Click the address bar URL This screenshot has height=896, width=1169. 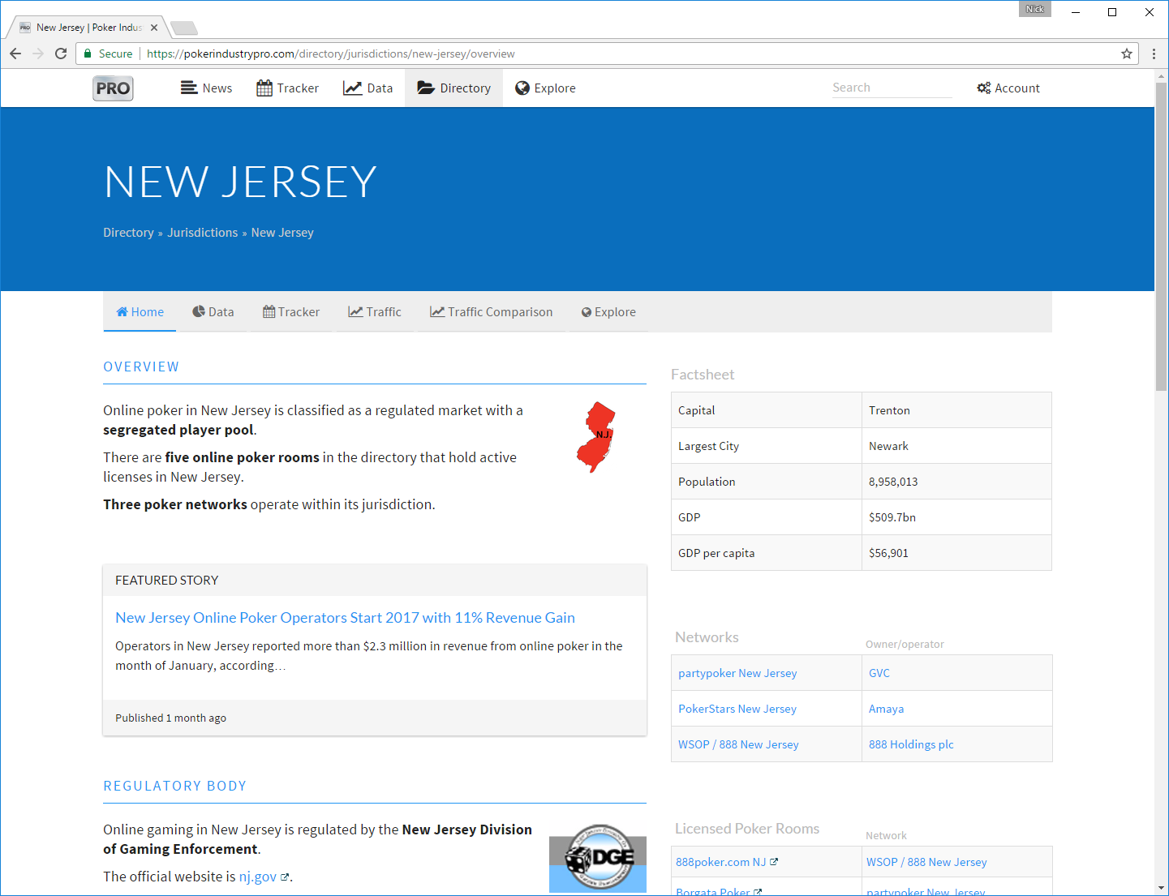[x=330, y=54]
